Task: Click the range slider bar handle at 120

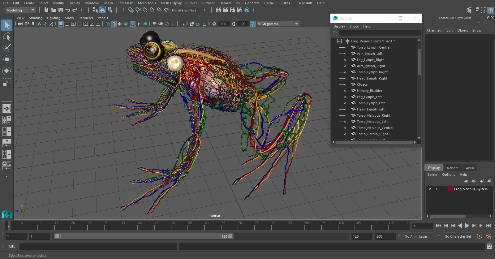Action: coord(230,236)
